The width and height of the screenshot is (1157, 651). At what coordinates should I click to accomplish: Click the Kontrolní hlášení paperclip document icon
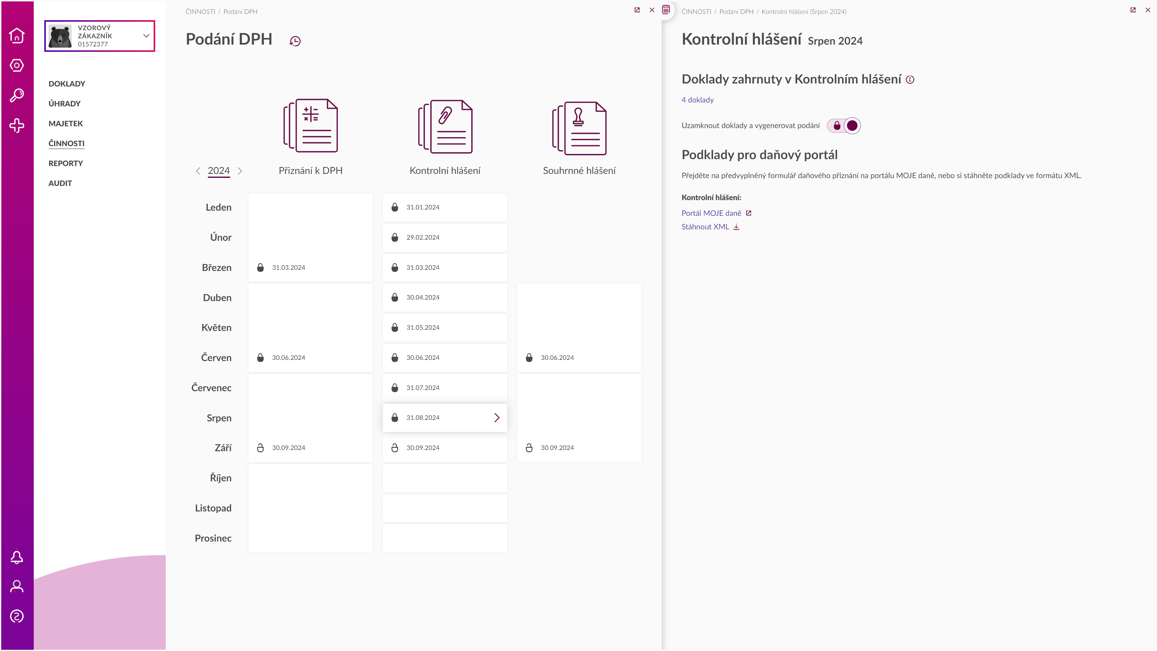pyautogui.click(x=445, y=127)
